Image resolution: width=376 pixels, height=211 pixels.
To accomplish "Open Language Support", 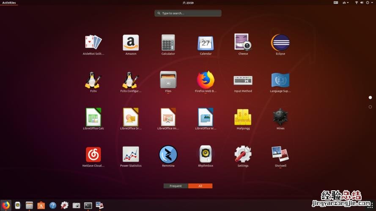I will pos(280,82).
